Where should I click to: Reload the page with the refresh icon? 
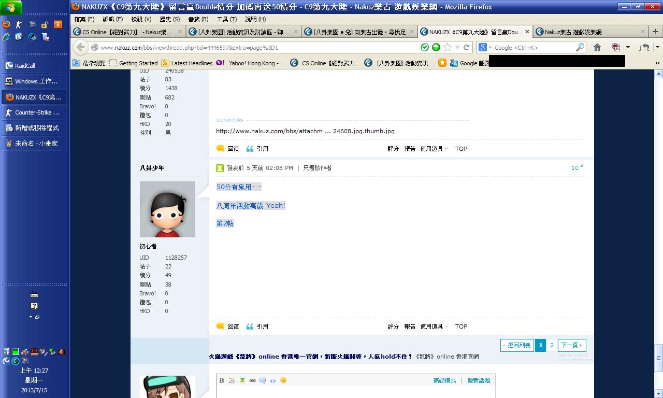pos(467,47)
